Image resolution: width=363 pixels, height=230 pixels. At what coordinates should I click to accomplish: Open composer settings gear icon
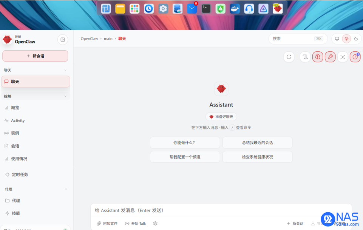(155, 224)
